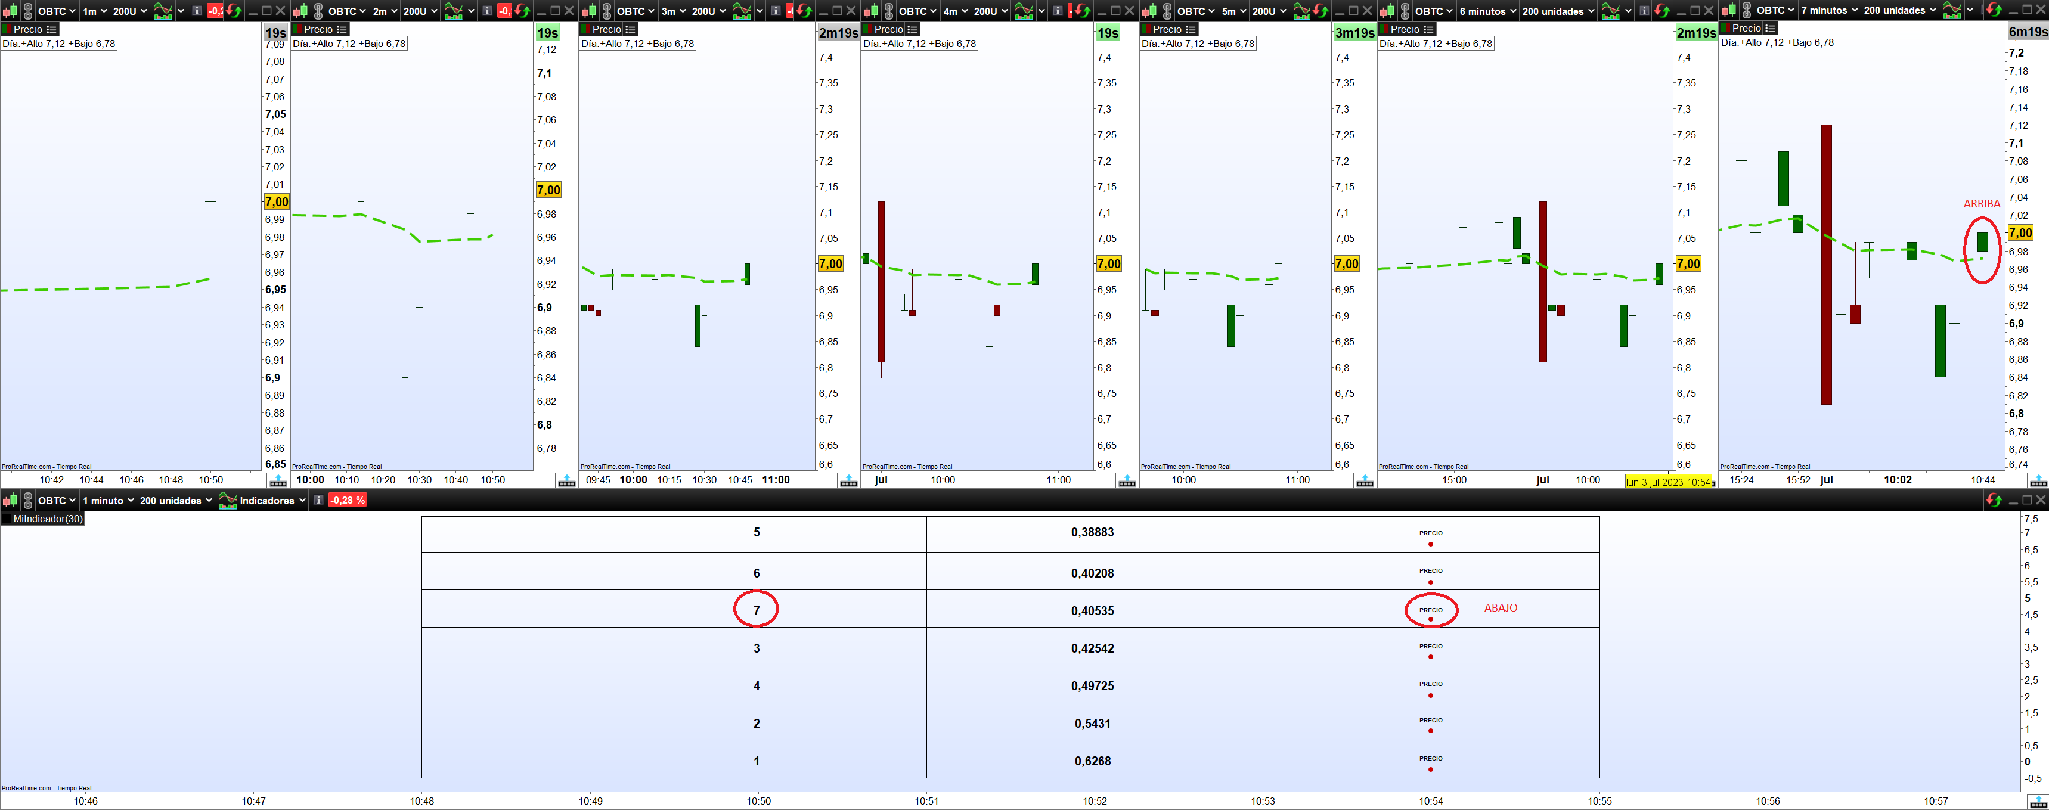Click info icon in 6 minutos chart
The image size is (2049, 810).
(x=1644, y=11)
